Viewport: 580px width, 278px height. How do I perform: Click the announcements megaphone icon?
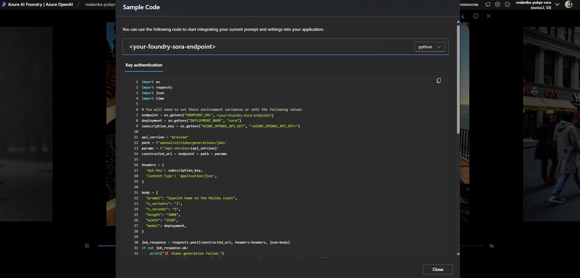coord(488,5)
